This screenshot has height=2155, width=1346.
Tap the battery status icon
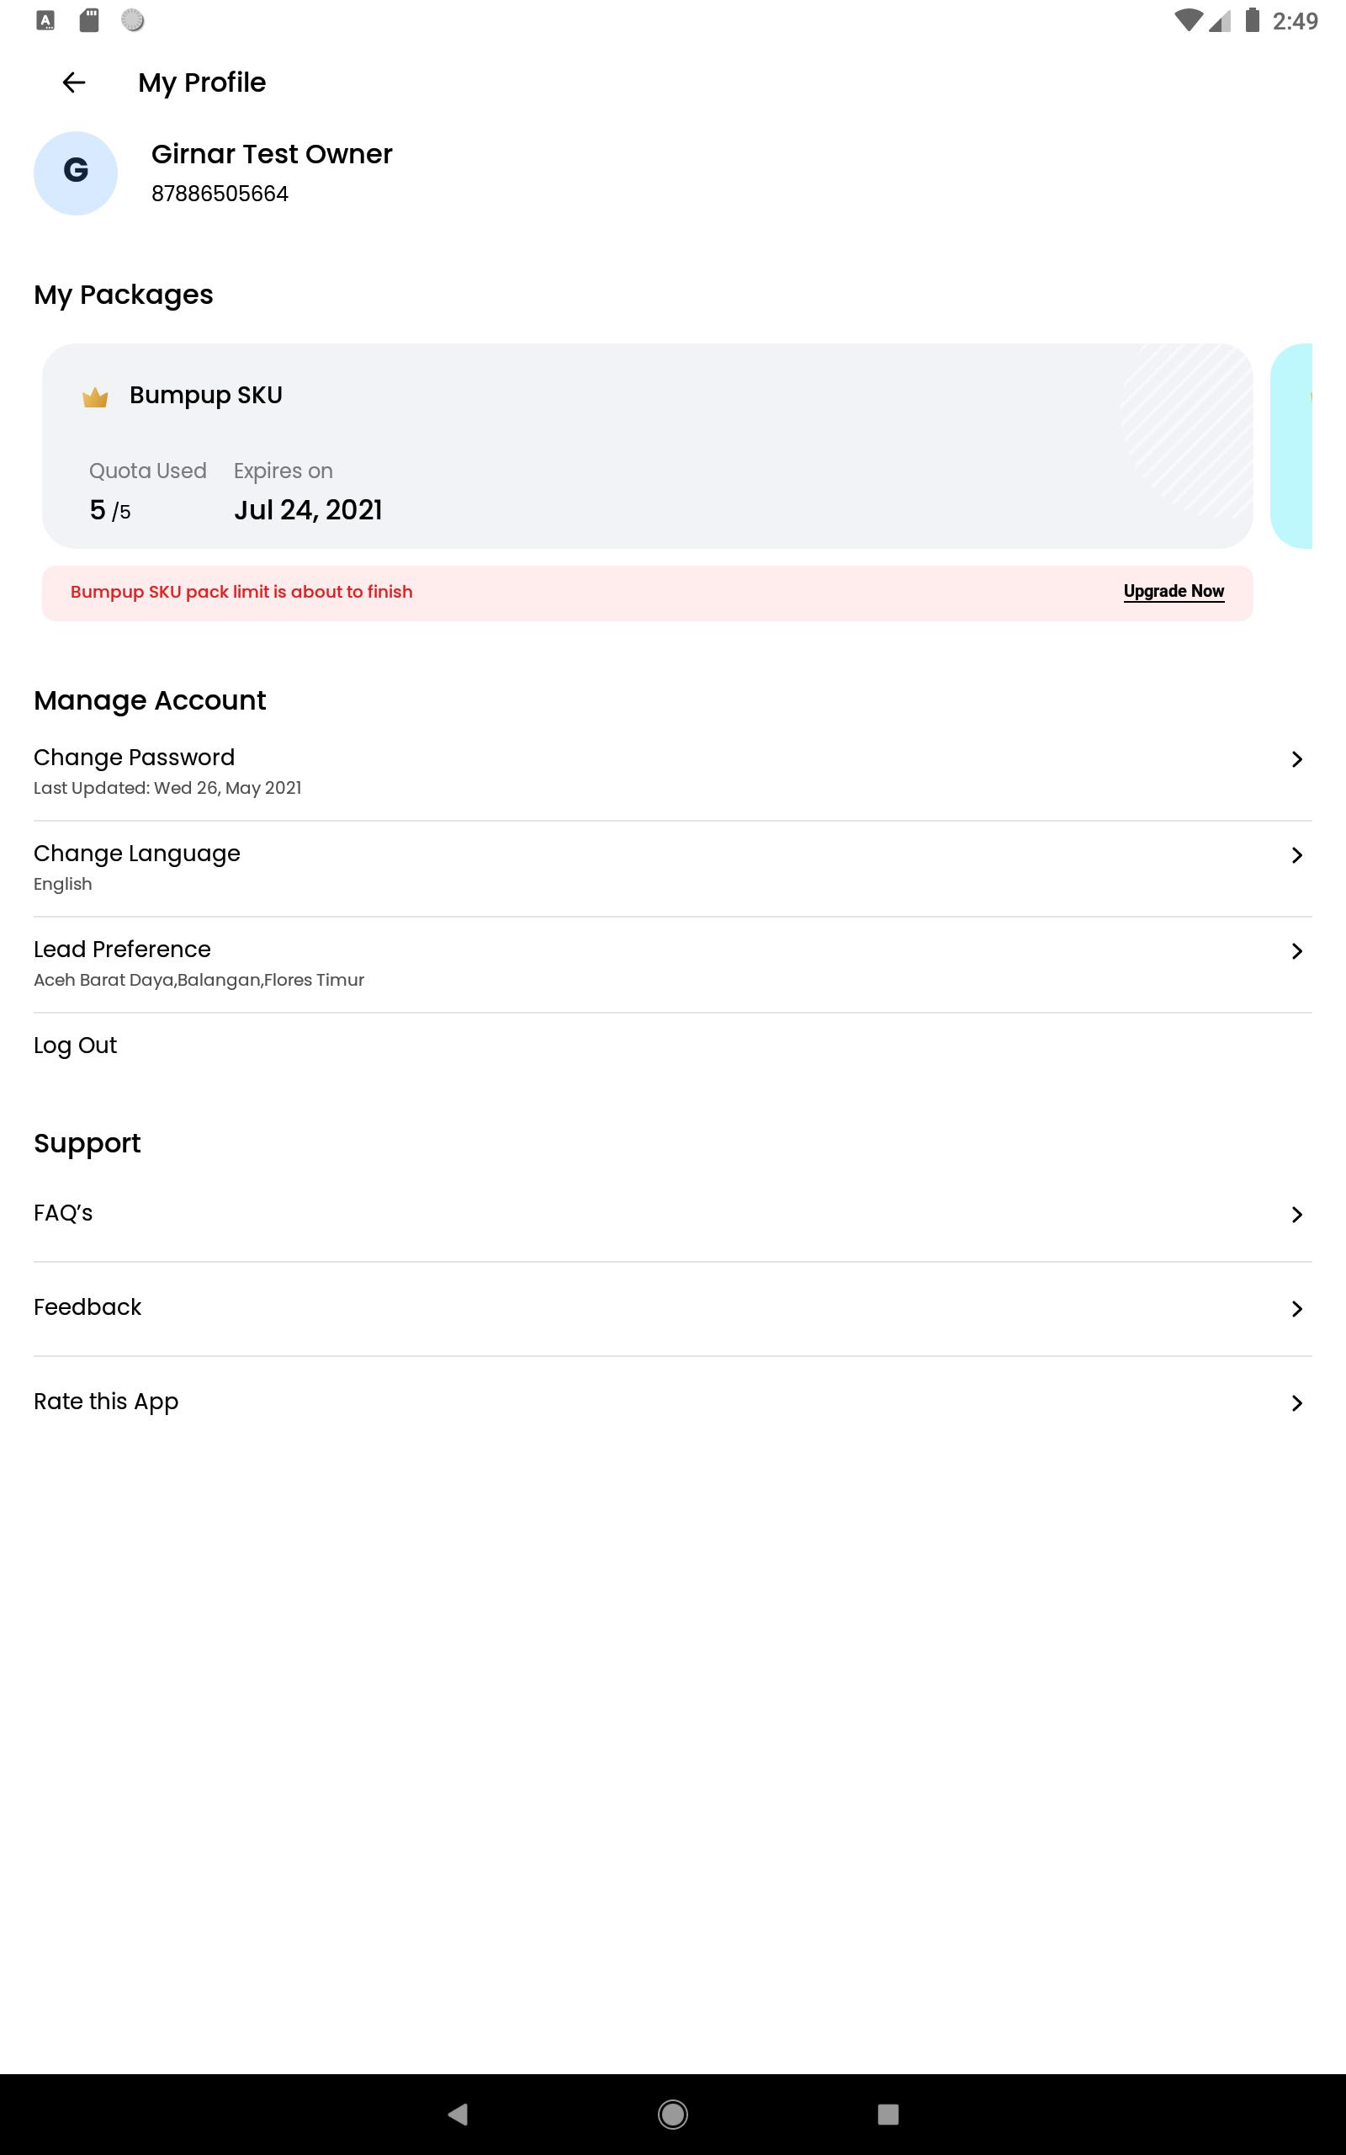tap(1253, 19)
